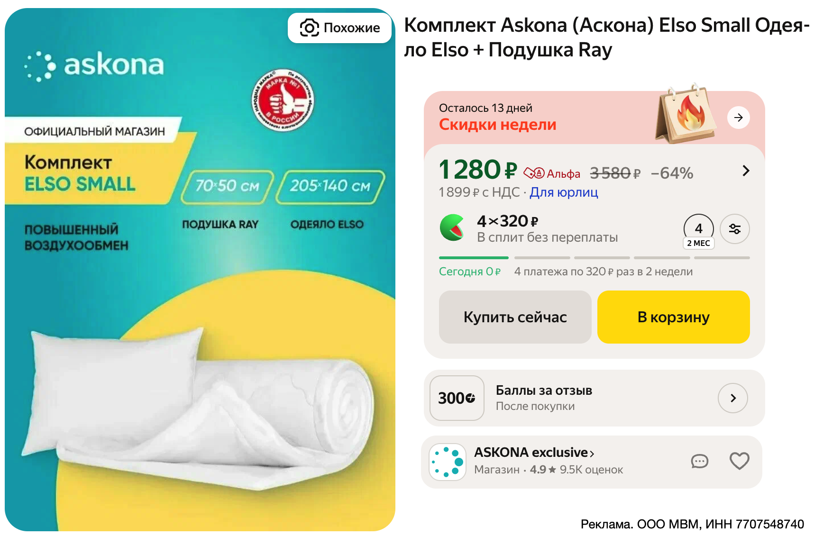Open Скидки недели arrow circle
814x545 pixels.
(738, 118)
